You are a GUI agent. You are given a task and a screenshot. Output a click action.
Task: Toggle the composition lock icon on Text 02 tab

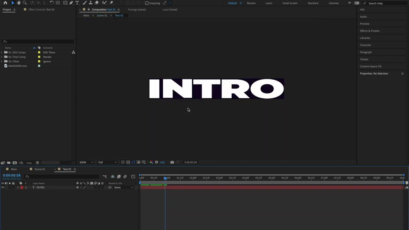[x=89, y=10]
